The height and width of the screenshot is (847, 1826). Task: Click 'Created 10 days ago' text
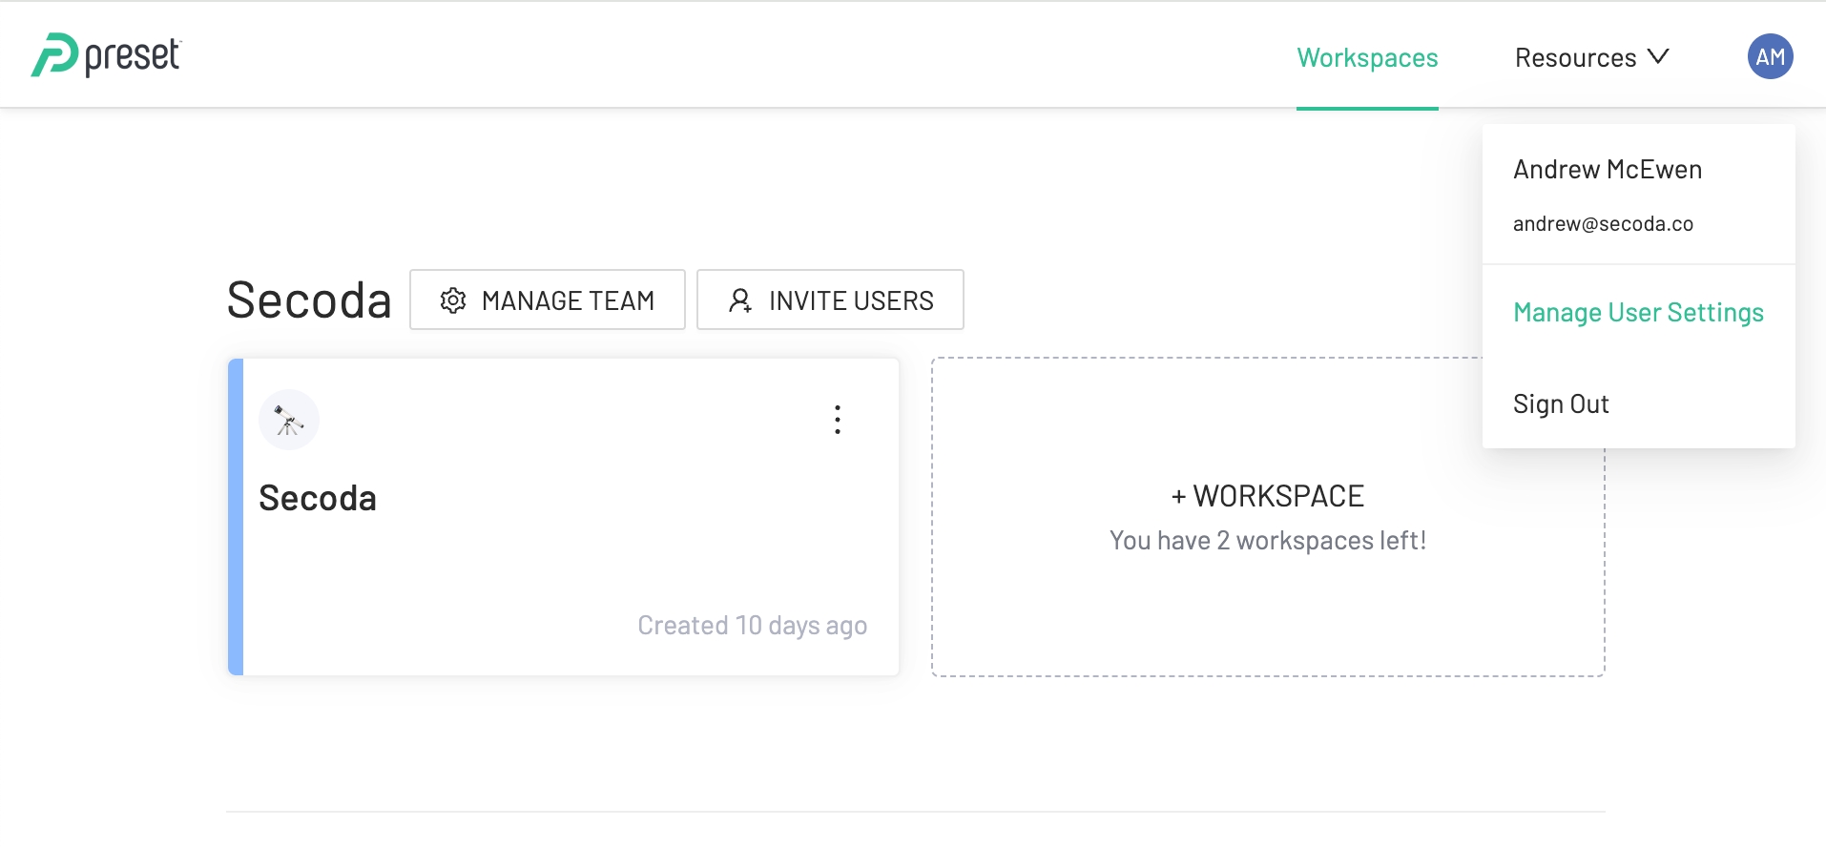(x=752, y=626)
